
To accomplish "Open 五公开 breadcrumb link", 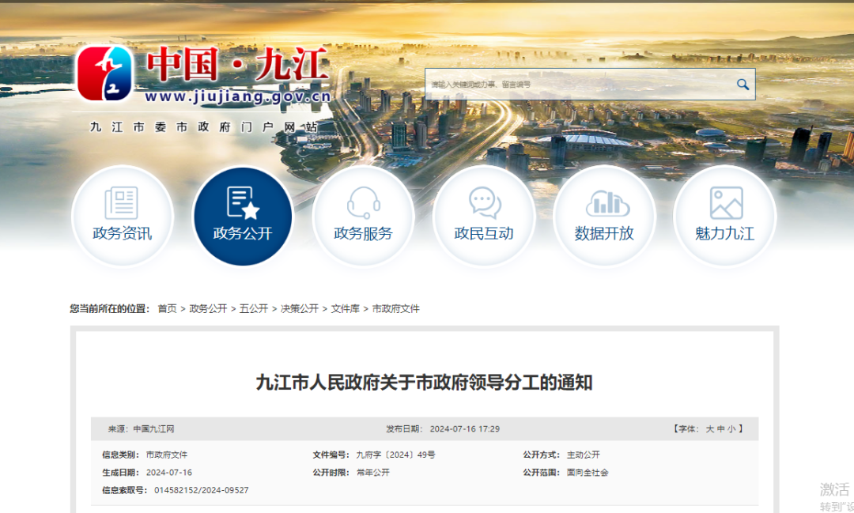I will click(x=254, y=309).
